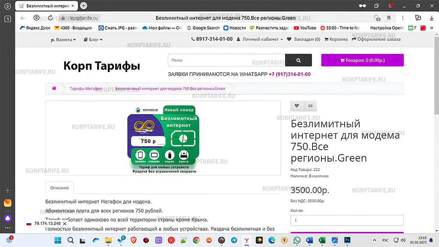Expand the Блог dropdown menu
439x247 pixels.
point(93,40)
